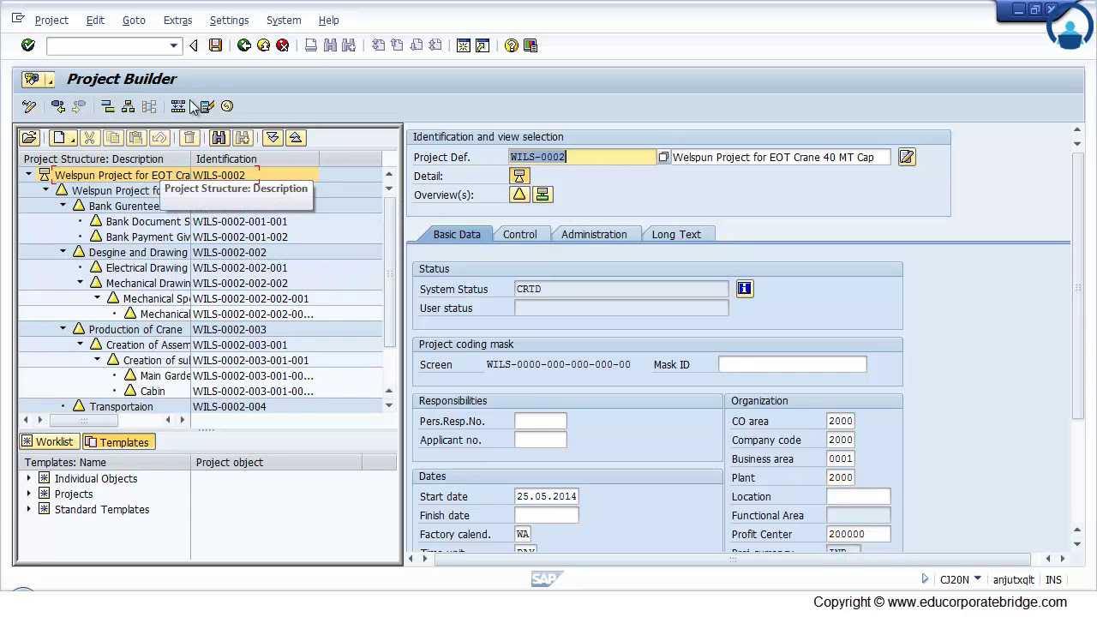Click the Expand All down-arrow icon
Image resolution: width=1097 pixels, height=617 pixels.
coord(273,137)
